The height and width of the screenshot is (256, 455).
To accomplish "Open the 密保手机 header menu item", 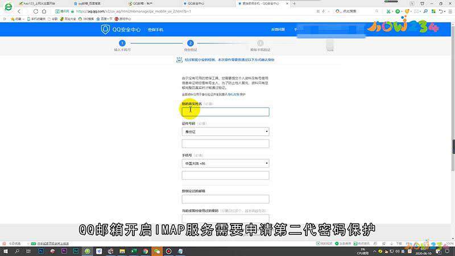I will click(155, 30).
